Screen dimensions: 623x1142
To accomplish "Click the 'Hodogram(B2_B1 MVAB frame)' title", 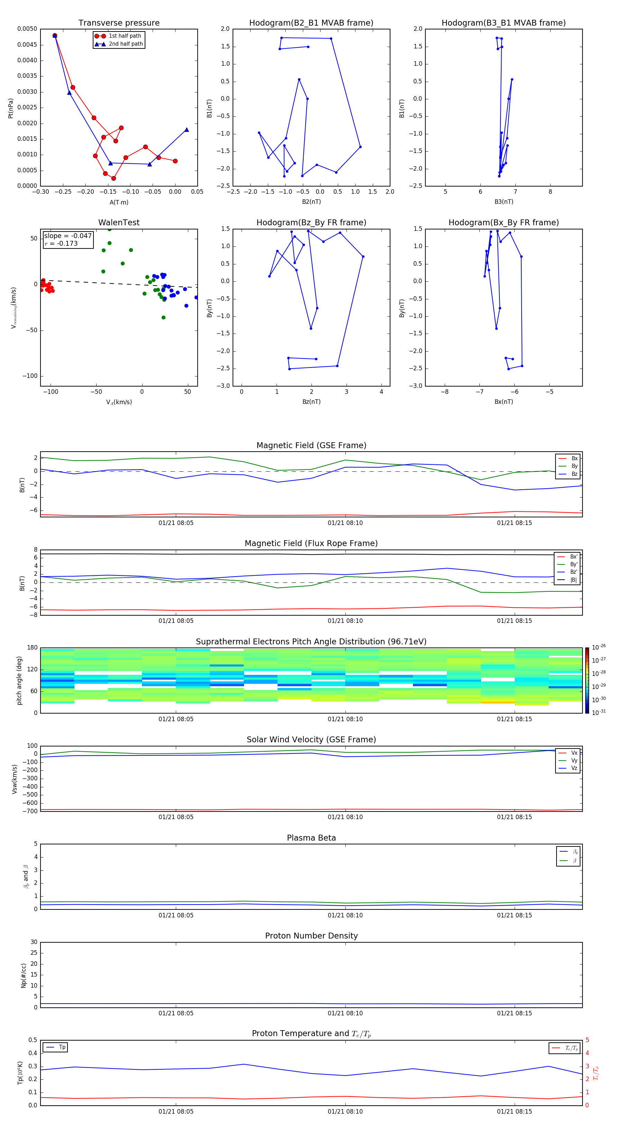I will point(311,23).
